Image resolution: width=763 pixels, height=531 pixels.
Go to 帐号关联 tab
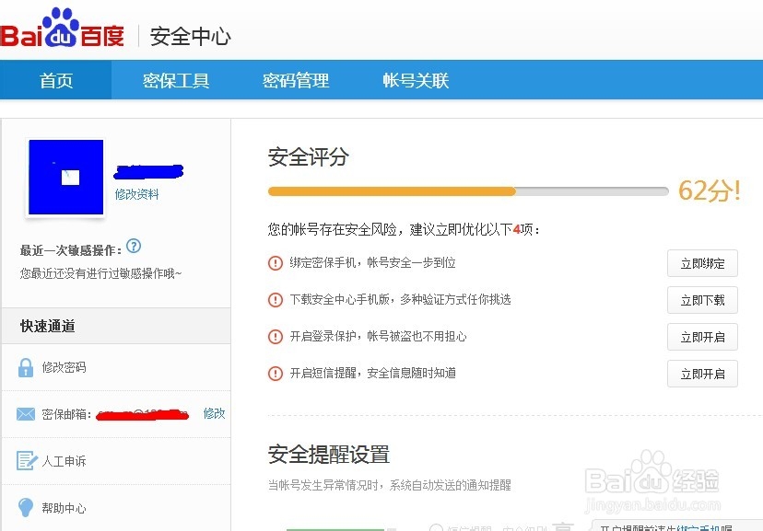coord(416,80)
